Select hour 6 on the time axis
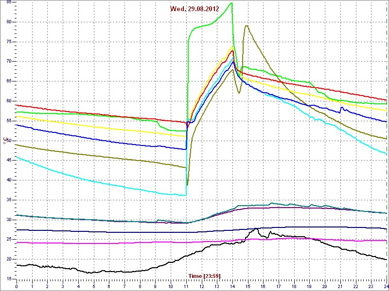Viewport: 389px width, 291px height. coord(109,286)
